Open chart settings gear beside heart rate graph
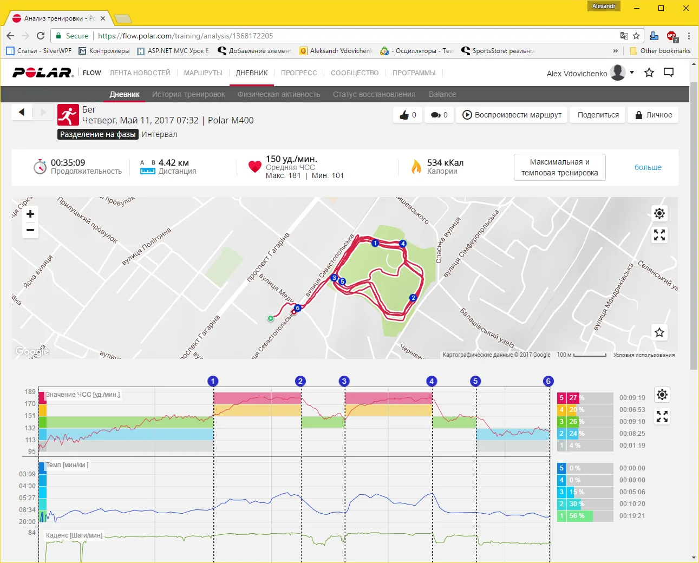This screenshot has height=563, width=699. tap(662, 395)
